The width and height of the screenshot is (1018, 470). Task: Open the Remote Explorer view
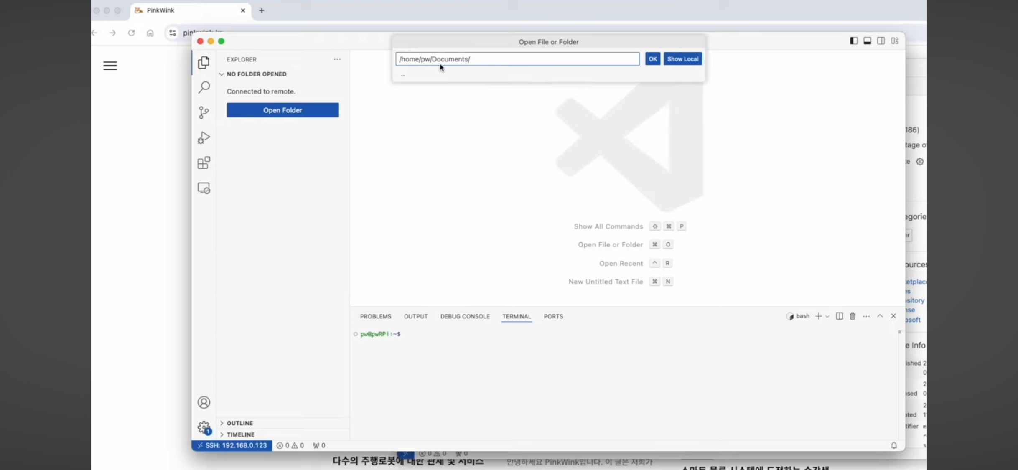[204, 188]
